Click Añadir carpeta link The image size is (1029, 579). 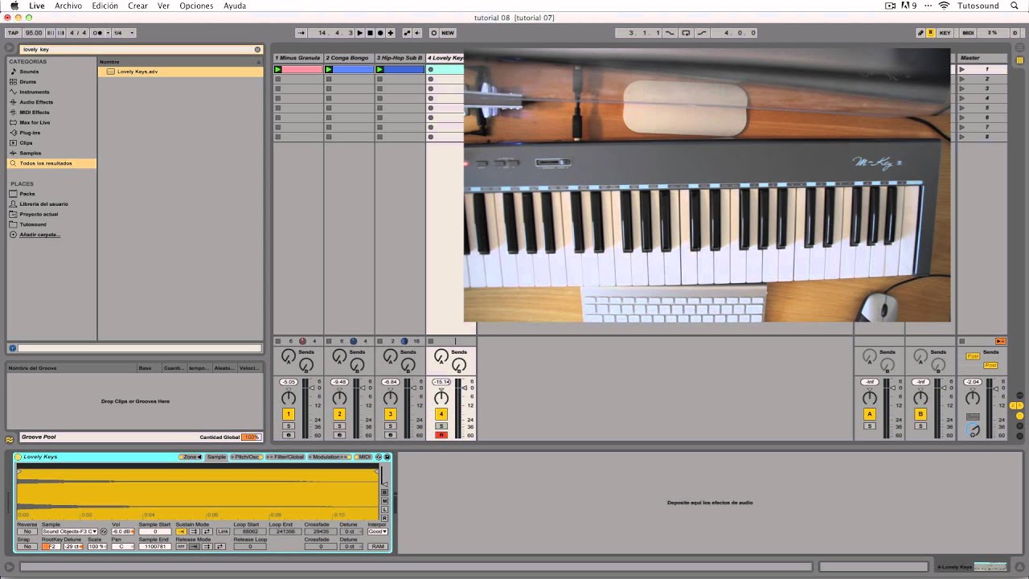tap(40, 235)
